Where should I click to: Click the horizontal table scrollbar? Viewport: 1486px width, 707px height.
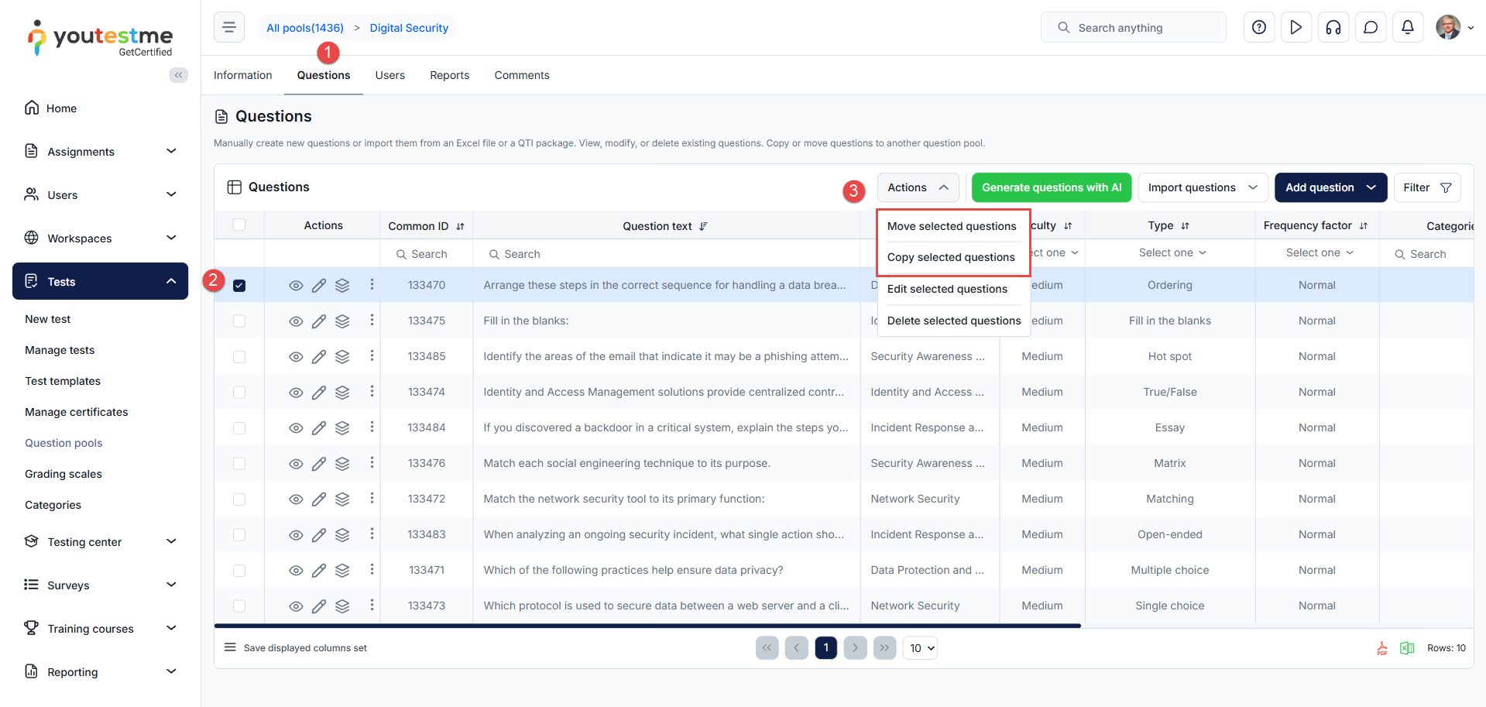click(x=647, y=626)
